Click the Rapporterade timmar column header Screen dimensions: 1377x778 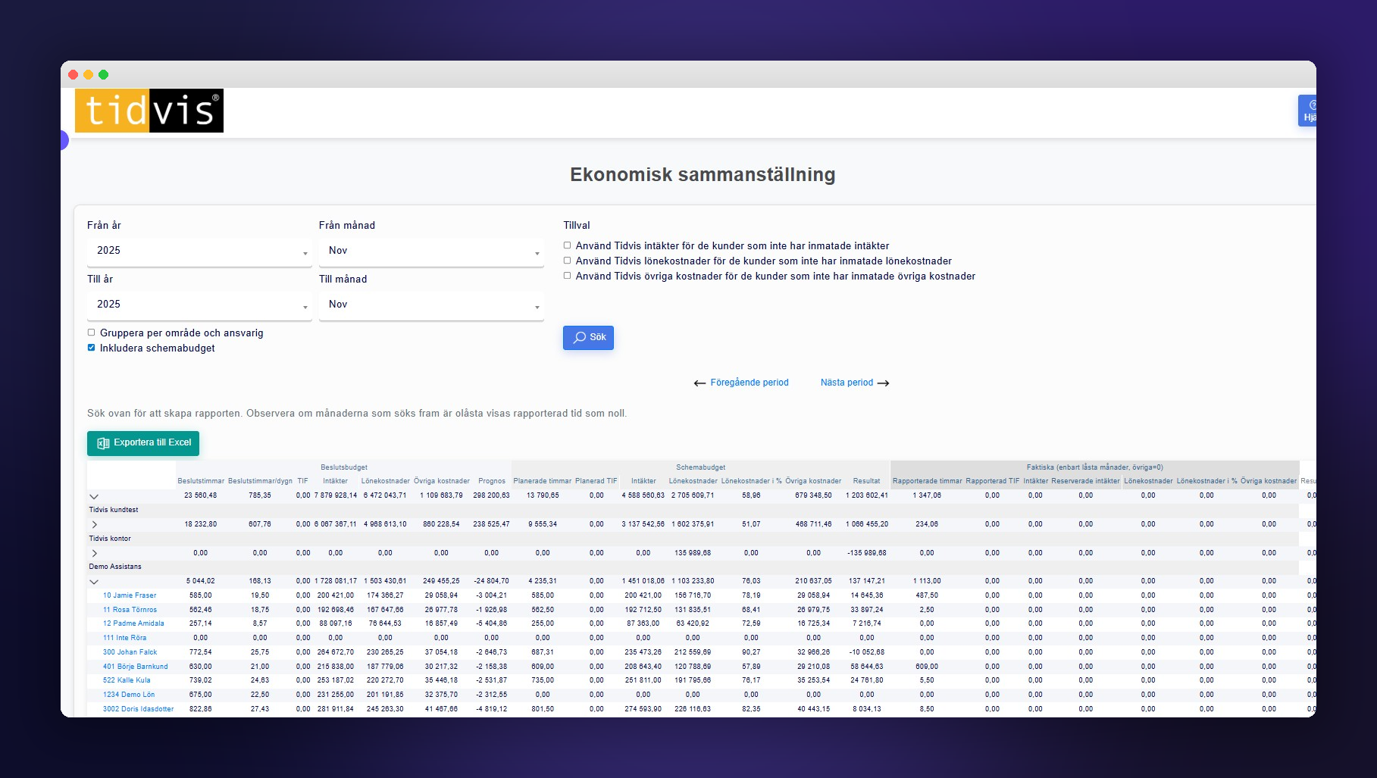927,481
